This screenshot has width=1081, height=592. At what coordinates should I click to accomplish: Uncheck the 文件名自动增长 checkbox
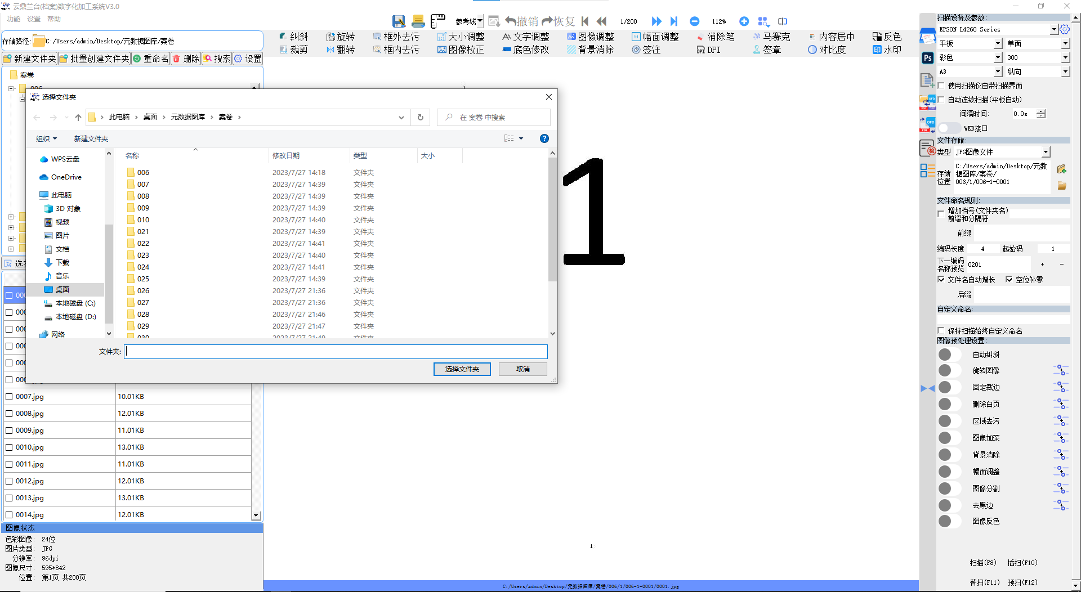(x=941, y=280)
